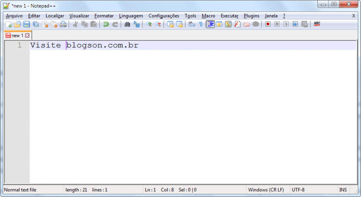The image size is (361, 197).
Task: Toggle the INS insert mode indicator
Action: pos(343,190)
